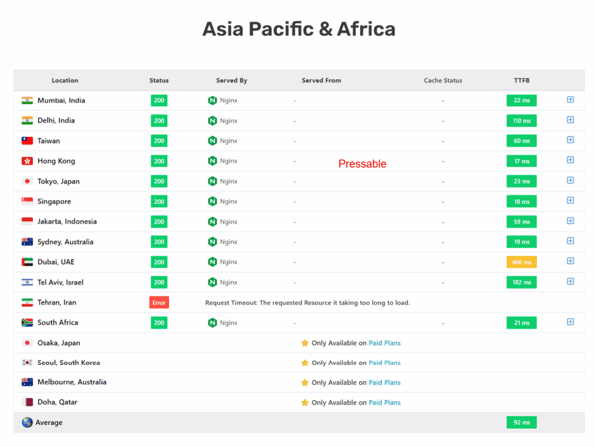
Task: Click the Qatar flag beside Doha
Action: [27, 402]
